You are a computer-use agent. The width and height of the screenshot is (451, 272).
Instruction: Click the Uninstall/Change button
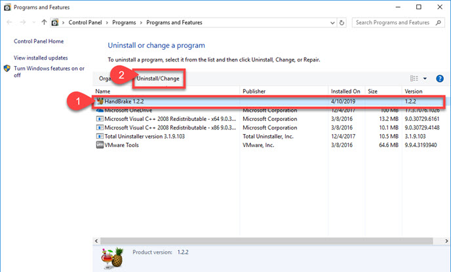coord(158,78)
